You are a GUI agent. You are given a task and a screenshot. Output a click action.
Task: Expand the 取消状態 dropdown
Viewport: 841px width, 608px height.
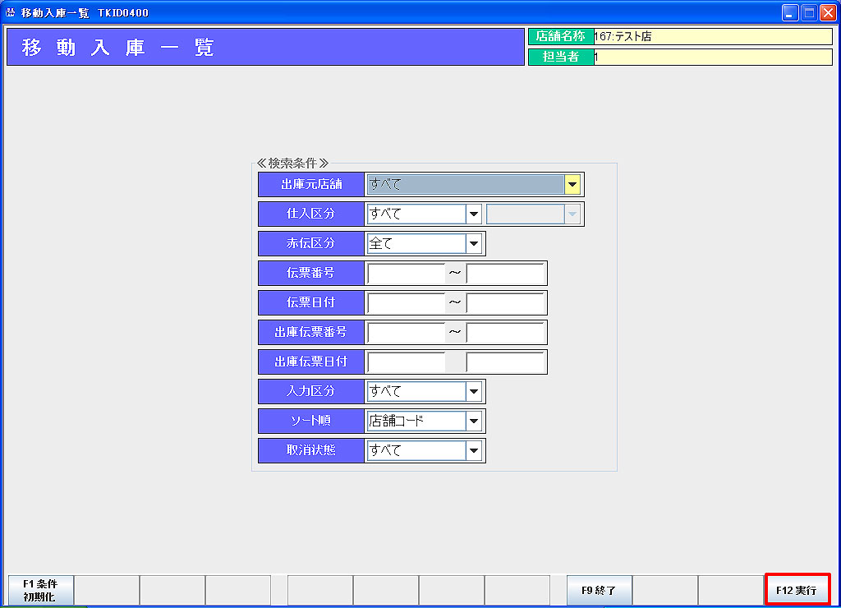[x=473, y=451]
